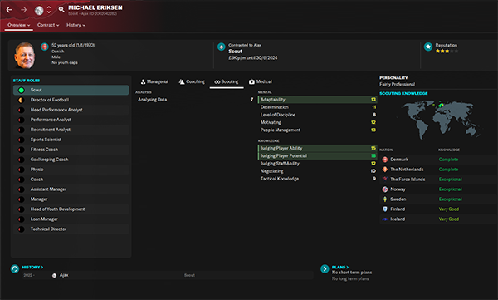Click the Denmark flag in scouting knowledge
This screenshot has height=300, width=498.
point(385,160)
